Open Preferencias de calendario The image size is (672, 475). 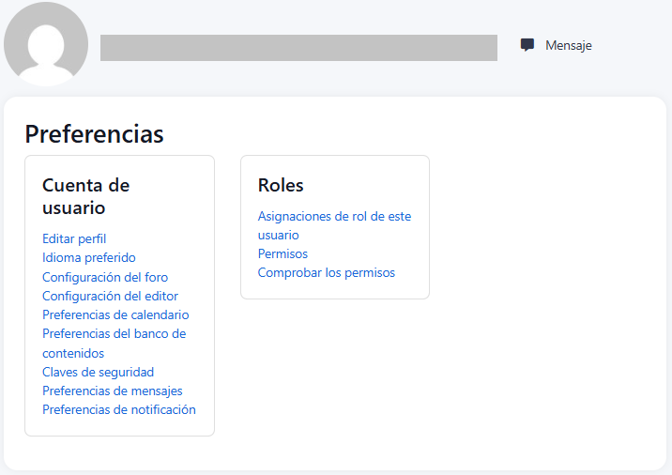click(115, 315)
